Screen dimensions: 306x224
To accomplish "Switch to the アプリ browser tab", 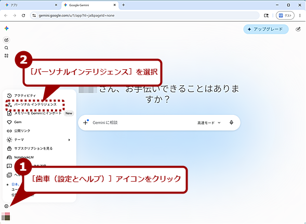I will [x=30, y=5].
